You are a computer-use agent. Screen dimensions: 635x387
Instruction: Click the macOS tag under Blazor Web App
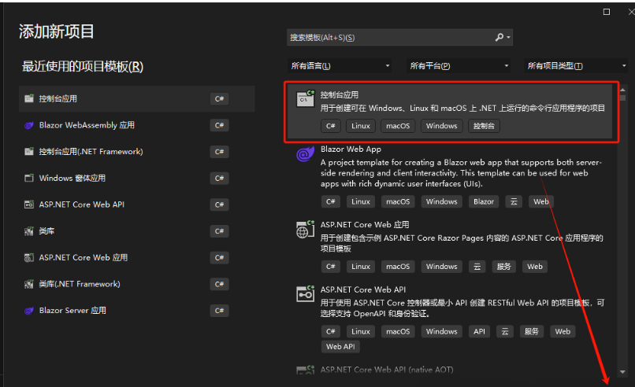tap(398, 201)
